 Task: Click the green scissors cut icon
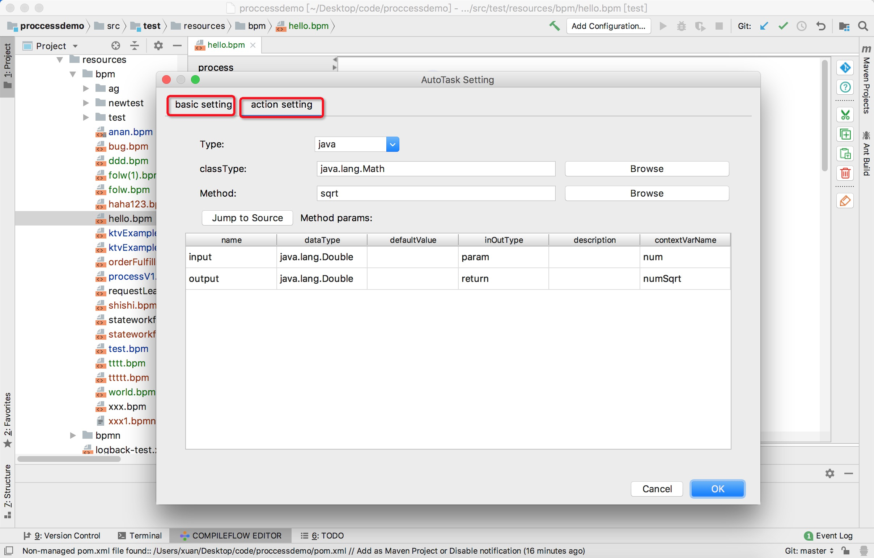tap(845, 115)
